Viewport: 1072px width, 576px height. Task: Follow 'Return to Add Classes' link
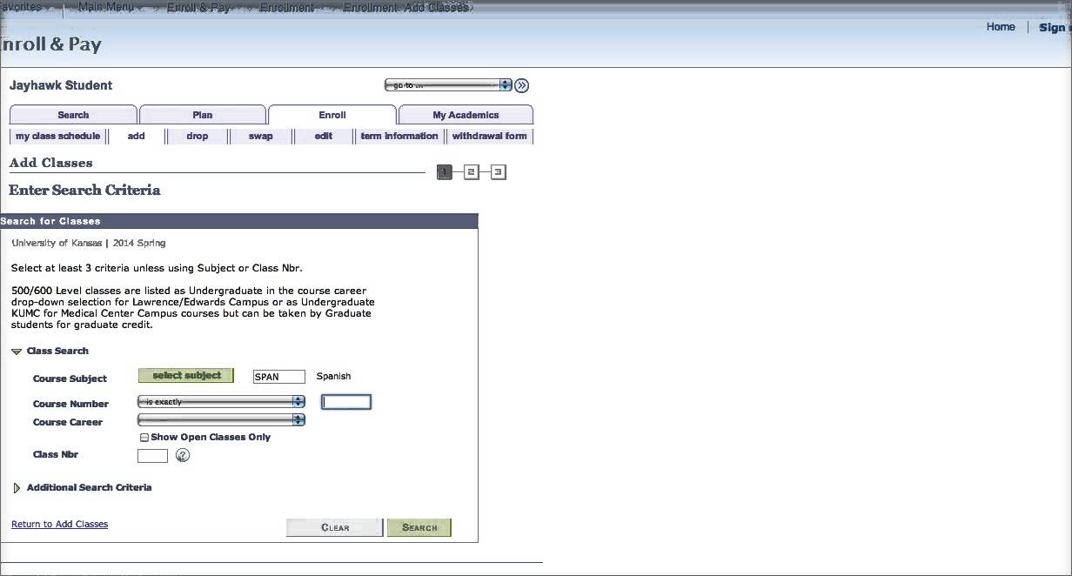click(60, 525)
